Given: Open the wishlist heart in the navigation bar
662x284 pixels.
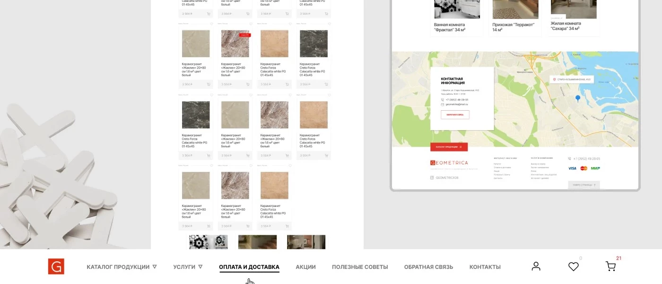Looking at the screenshot, I should 573,266.
